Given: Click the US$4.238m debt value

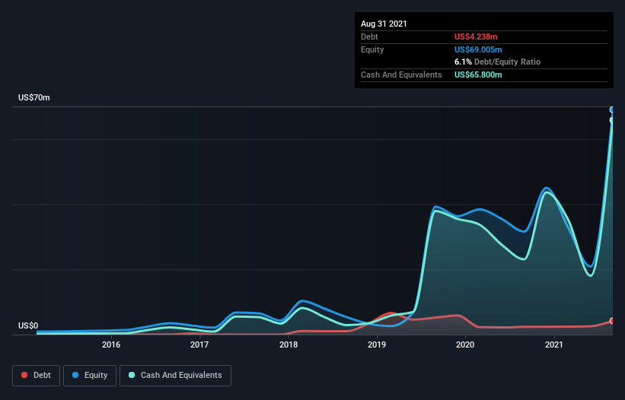Looking at the screenshot, I should tap(476, 37).
